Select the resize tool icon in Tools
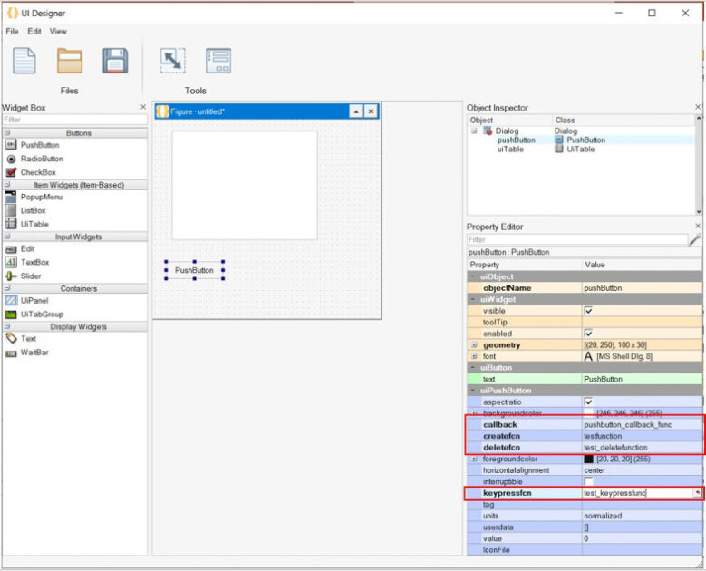706x571 pixels. point(172,61)
